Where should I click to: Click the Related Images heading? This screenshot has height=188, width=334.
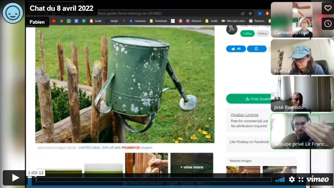(x=241, y=161)
